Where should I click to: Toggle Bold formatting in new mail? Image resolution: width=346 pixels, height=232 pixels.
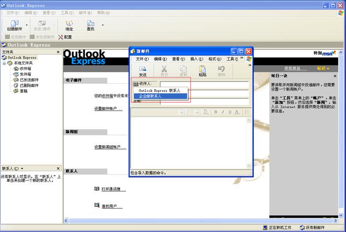pos(216,112)
